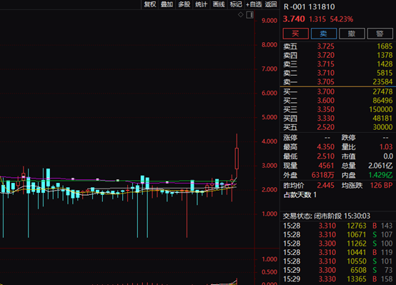Screen dimensions: 396x285
Task: Select 卖四 price 3.720
Action: point(325,55)
